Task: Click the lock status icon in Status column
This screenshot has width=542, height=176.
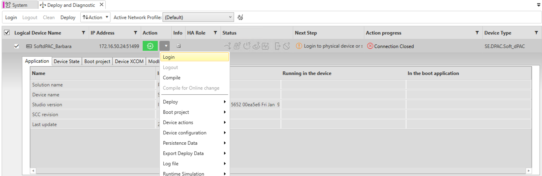Action: 237,46
